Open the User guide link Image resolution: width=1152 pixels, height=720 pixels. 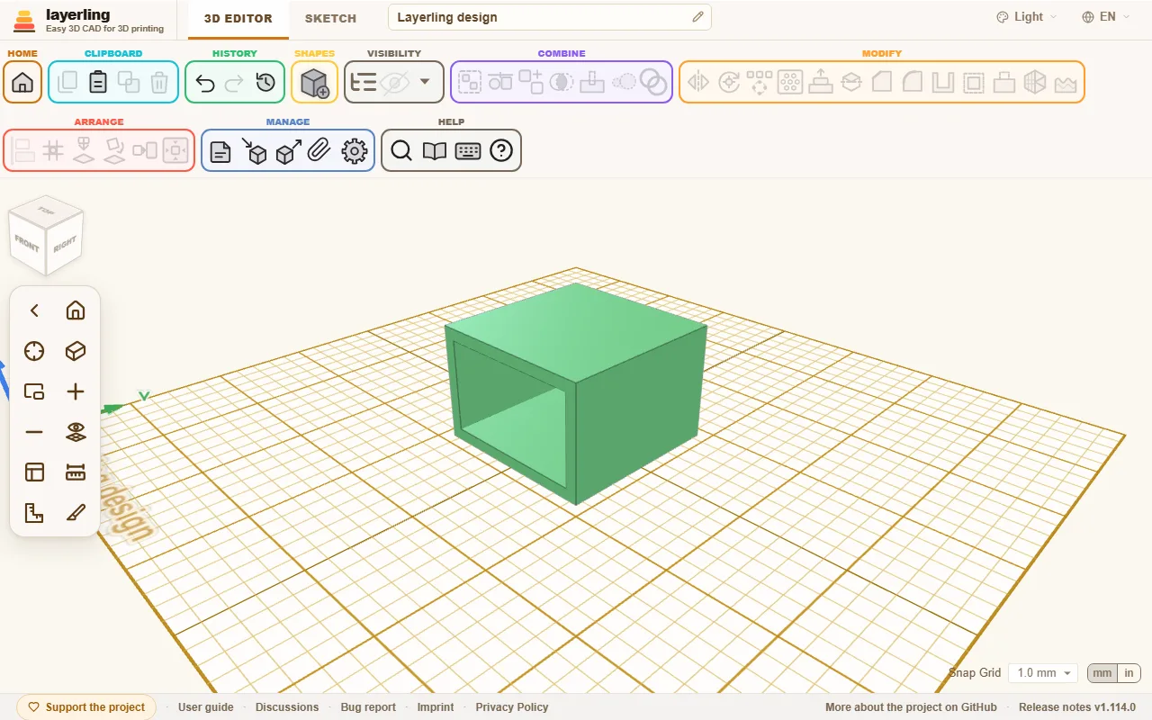[x=206, y=707]
